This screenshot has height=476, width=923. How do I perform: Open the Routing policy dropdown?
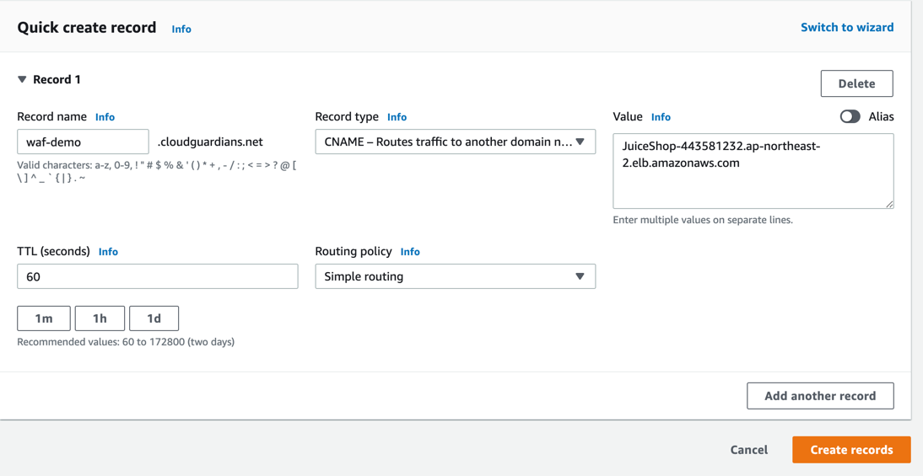click(x=455, y=276)
